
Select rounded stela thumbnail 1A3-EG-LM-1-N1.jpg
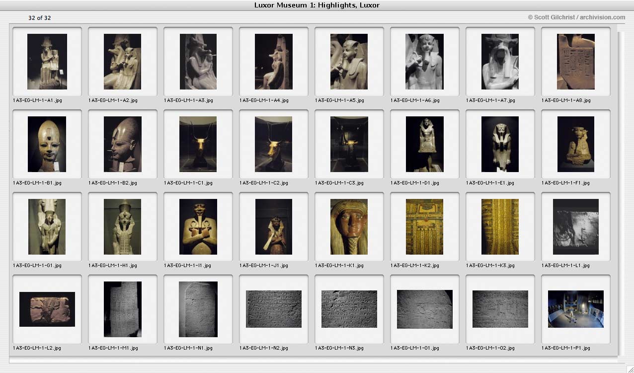pos(198,309)
